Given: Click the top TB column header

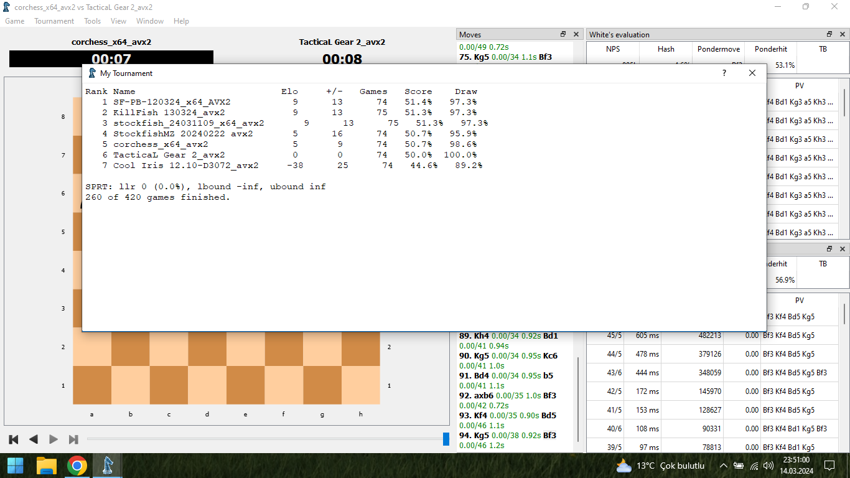Looking at the screenshot, I should (x=823, y=49).
